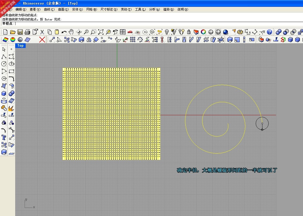
Task: Click the Save file diskette icon
Action: coord(20,32)
